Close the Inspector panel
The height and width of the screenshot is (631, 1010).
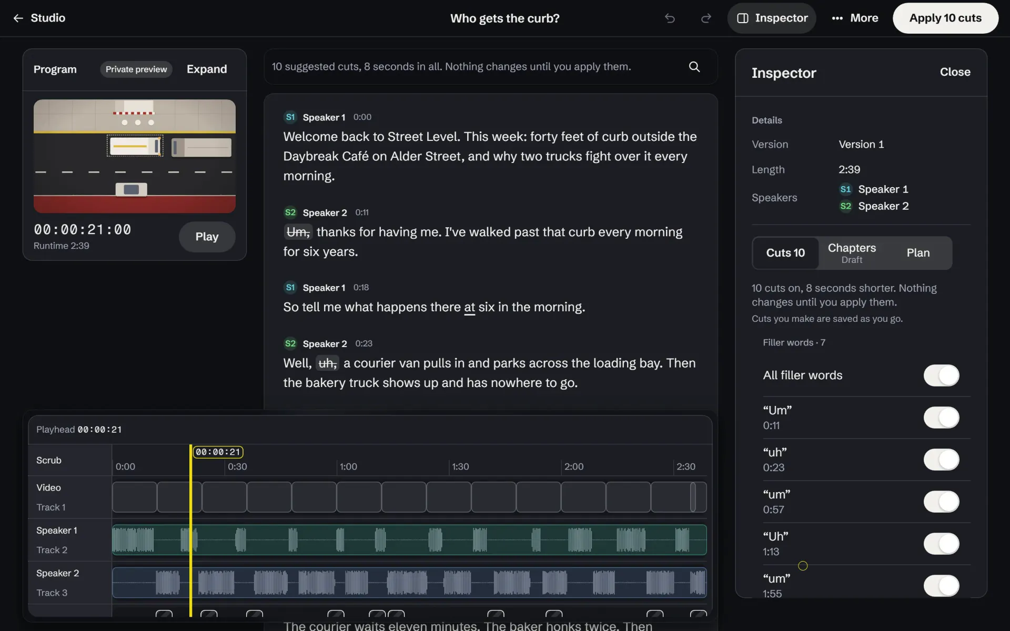(x=955, y=72)
